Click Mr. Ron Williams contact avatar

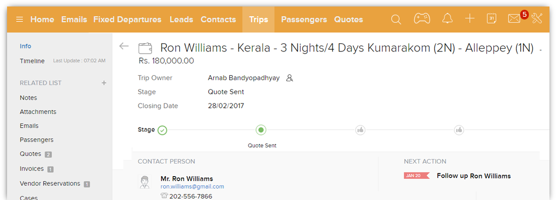[x=145, y=182]
